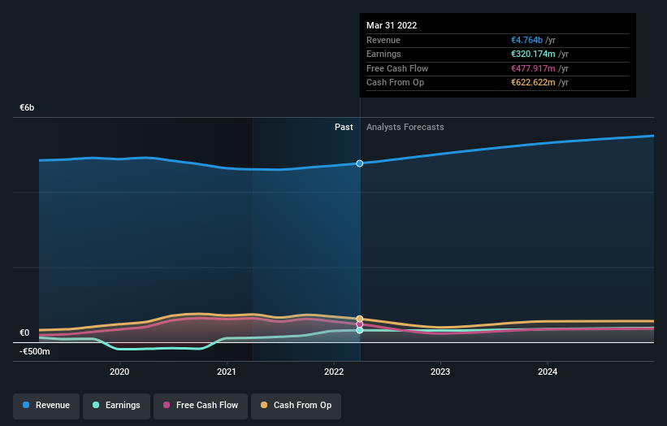Click the 2024 x-axis label
This screenshot has width=667, height=426.
click(548, 372)
